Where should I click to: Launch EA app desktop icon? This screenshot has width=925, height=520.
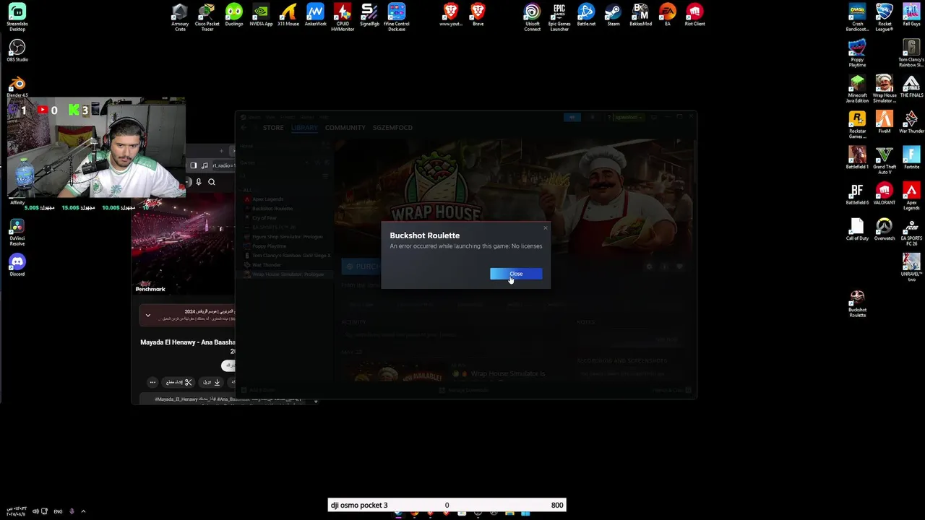[x=668, y=14]
